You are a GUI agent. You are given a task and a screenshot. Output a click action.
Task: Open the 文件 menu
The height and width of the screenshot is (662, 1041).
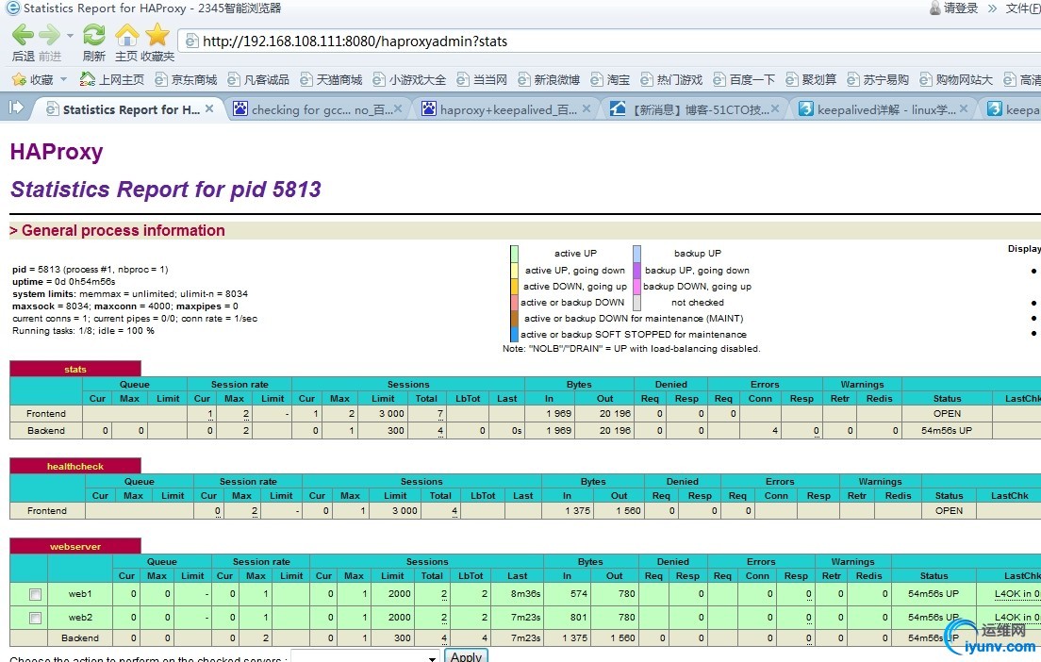point(1023,8)
